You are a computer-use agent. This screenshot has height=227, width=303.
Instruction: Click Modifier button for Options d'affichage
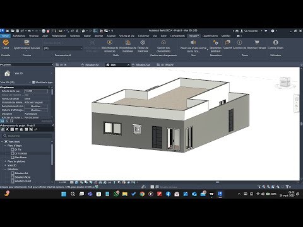coord(36,110)
